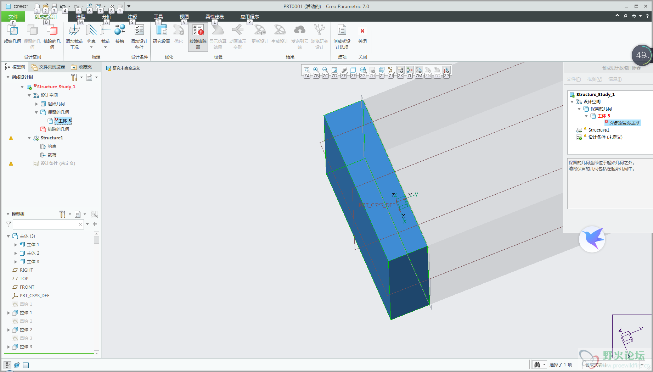Select 设计条件 (未定义) in troubleshooter tree
The image size is (653, 372).
[605, 137]
